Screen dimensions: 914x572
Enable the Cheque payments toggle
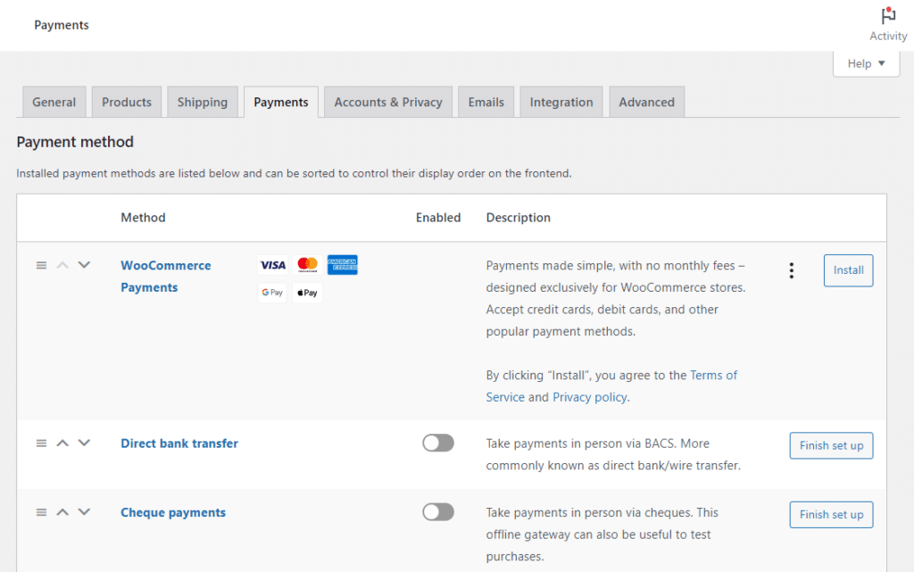[x=437, y=511]
